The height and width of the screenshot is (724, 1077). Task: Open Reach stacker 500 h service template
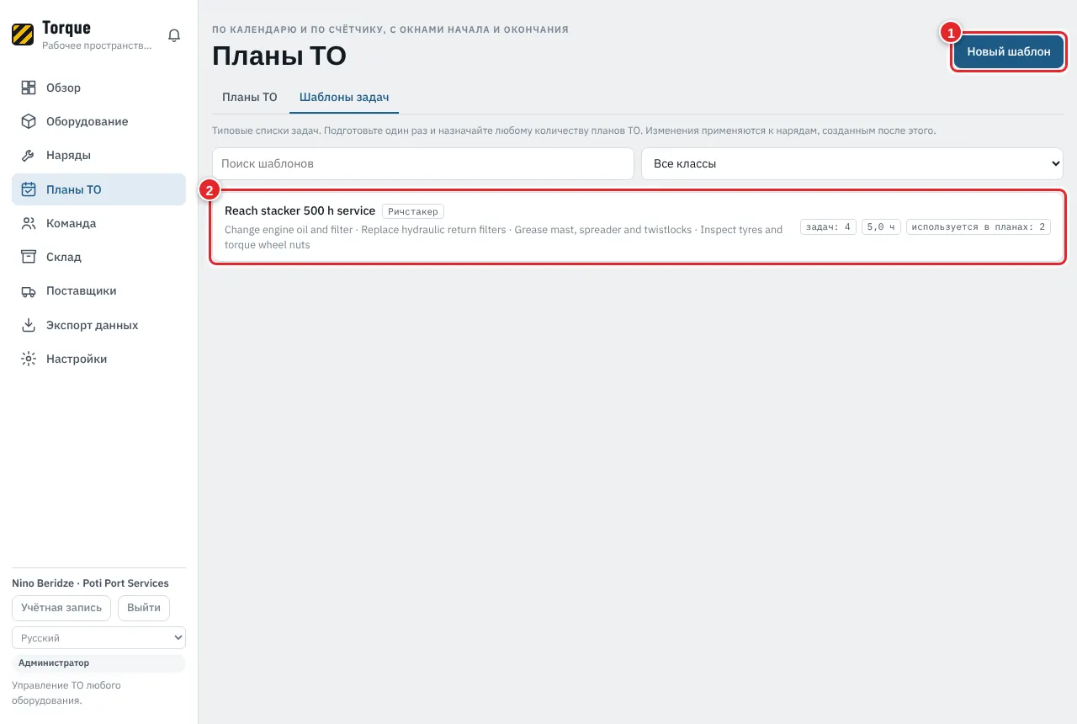(x=638, y=227)
